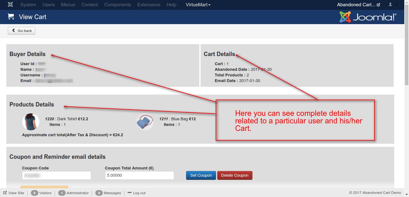Go back to the previous page
This screenshot has height=197, width=409.
coord(22,31)
